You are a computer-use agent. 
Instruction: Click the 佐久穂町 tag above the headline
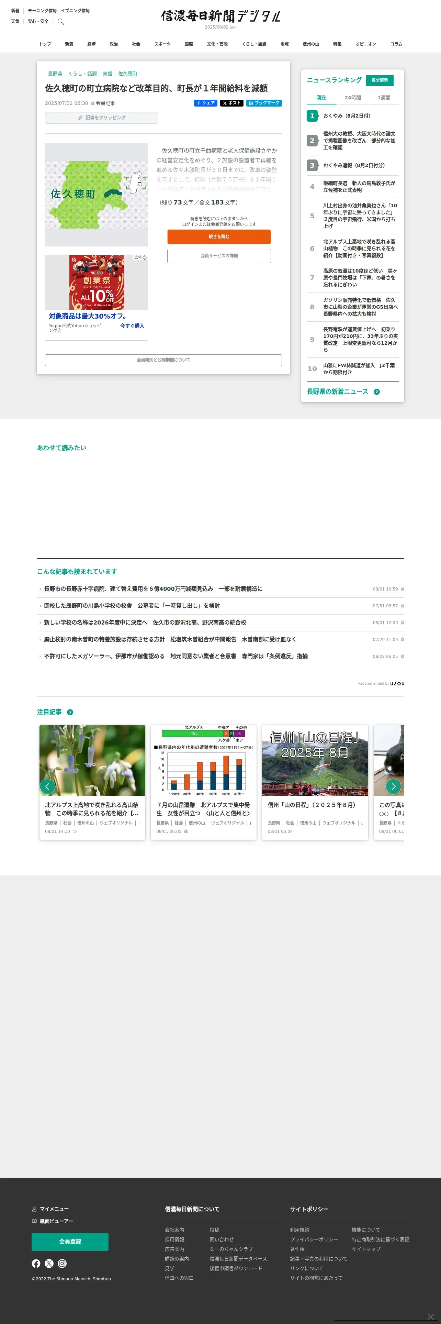click(128, 74)
